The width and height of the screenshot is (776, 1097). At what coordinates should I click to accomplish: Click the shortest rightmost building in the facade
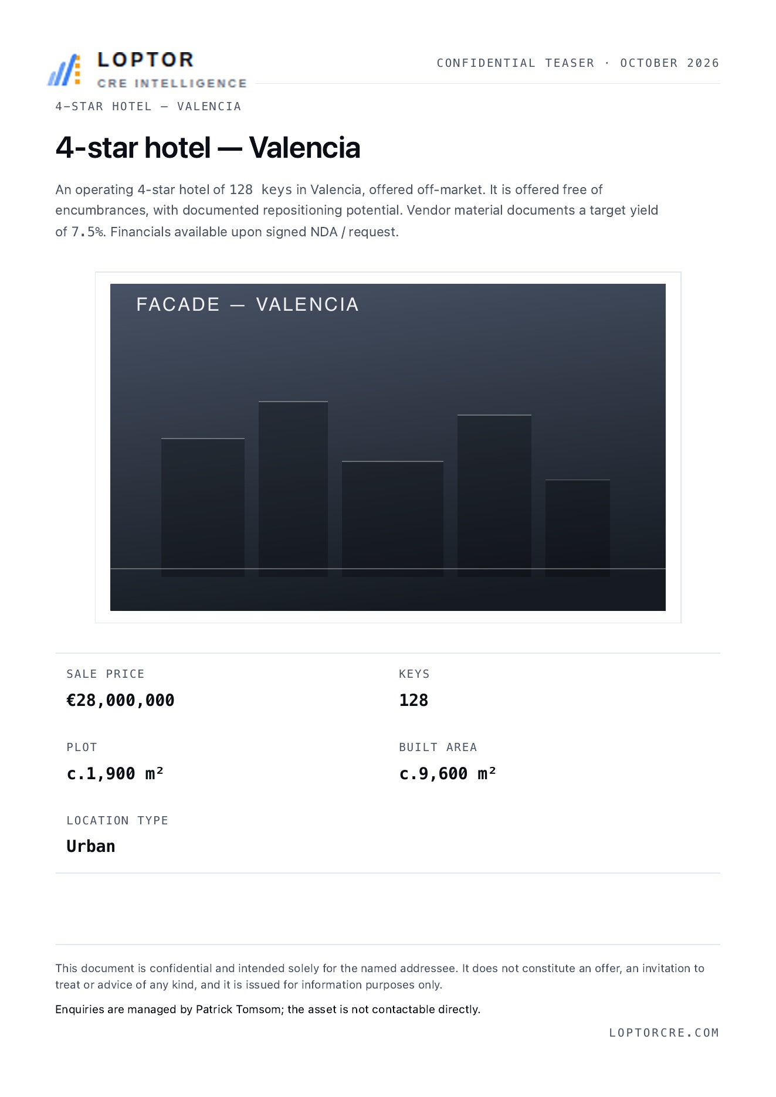tap(578, 528)
